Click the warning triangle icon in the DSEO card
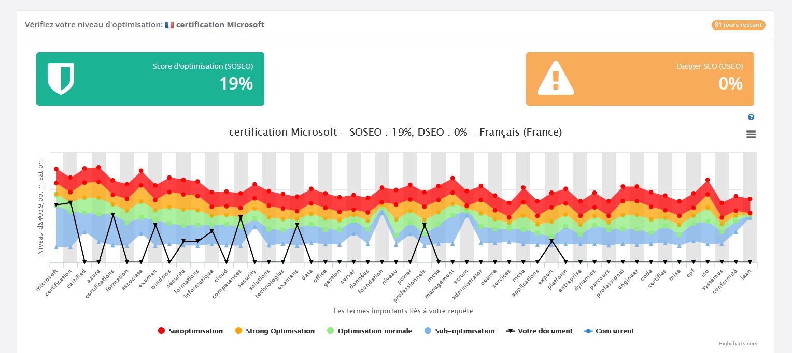This screenshot has width=792, height=353. point(556,79)
